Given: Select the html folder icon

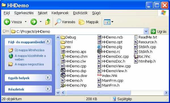Looking at the screenshot, I should (63, 42).
